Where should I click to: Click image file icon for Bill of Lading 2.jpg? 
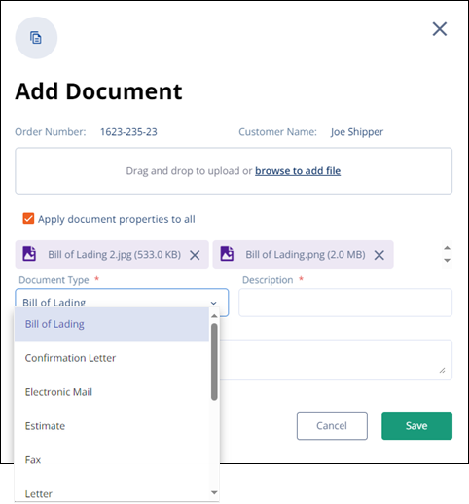coord(29,254)
